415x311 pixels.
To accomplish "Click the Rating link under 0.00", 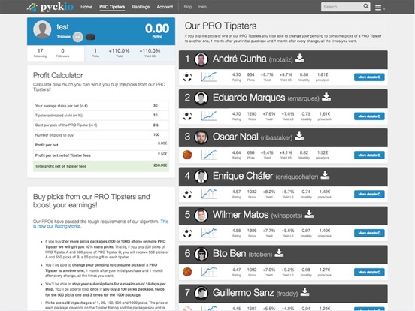I will coord(157,37).
